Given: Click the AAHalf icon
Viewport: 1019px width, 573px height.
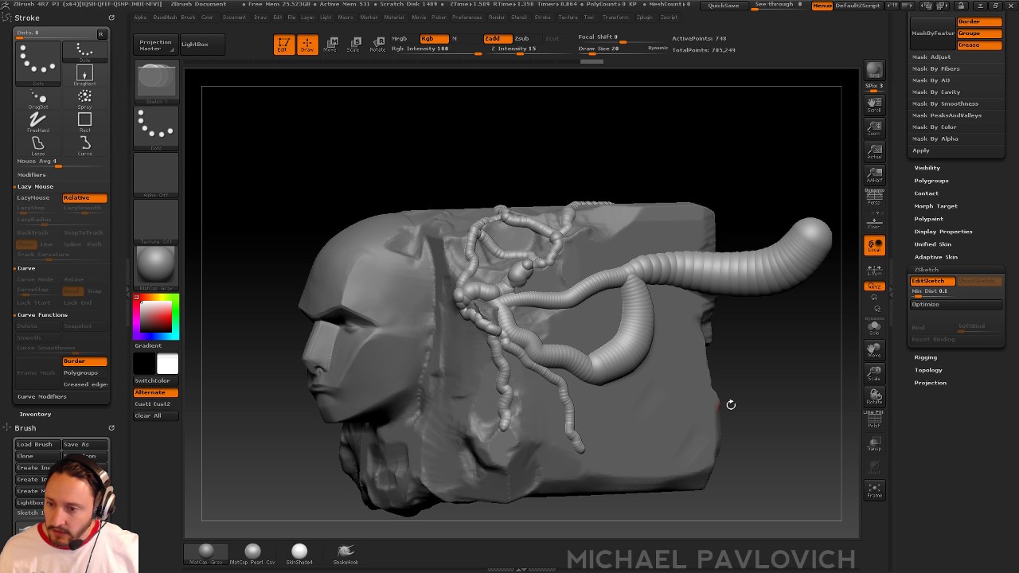Looking at the screenshot, I should click(874, 174).
